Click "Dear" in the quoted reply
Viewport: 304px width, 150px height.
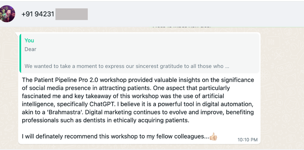(30, 49)
